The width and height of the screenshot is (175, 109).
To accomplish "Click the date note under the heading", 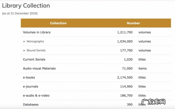I will 20,13.
